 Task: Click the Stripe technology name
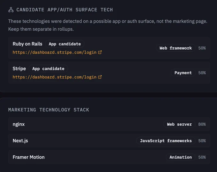pos(19,69)
